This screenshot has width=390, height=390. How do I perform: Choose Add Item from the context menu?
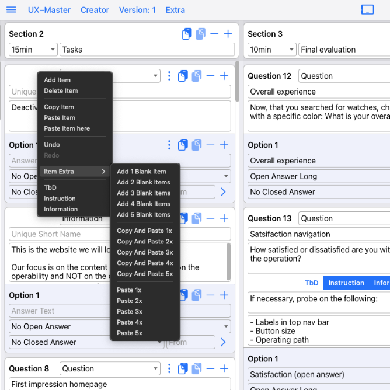point(57,80)
